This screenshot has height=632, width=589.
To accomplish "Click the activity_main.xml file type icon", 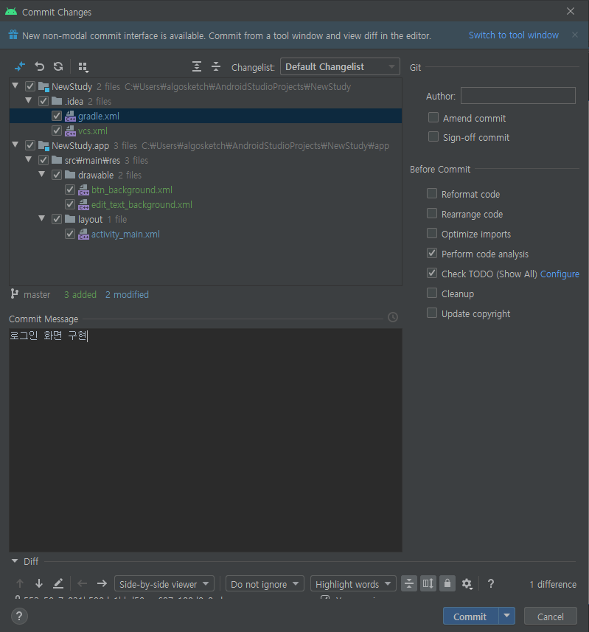I will point(83,235).
